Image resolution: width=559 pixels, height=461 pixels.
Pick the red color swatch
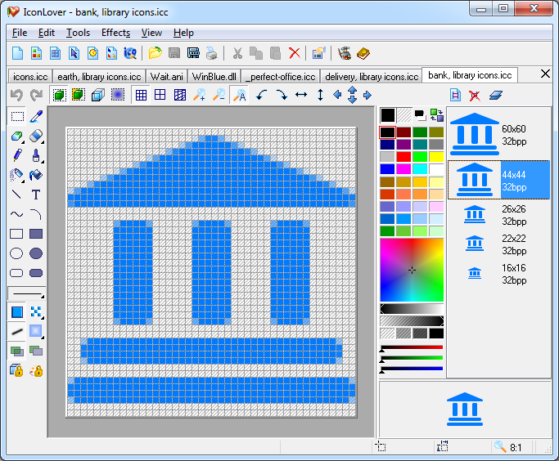click(x=403, y=156)
